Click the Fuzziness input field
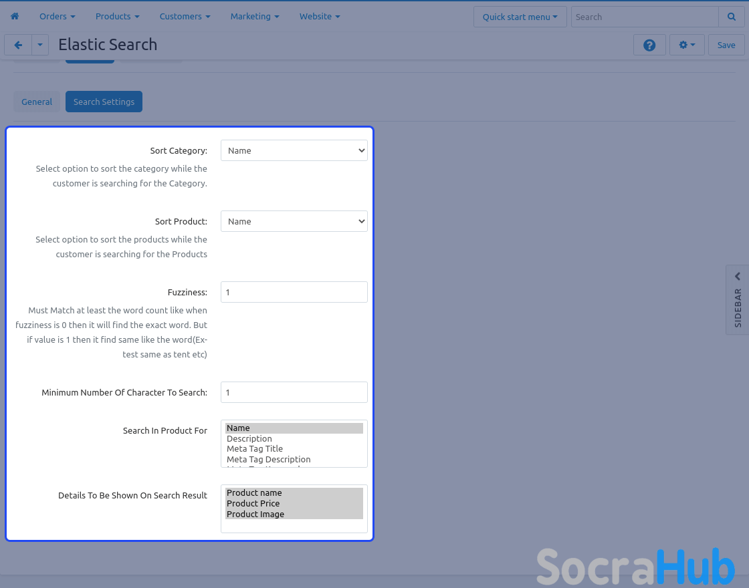Screen dimensions: 749x588 [294, 292]
